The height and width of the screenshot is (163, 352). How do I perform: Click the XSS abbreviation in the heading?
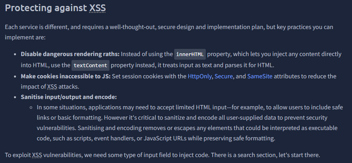coord(97,8)
